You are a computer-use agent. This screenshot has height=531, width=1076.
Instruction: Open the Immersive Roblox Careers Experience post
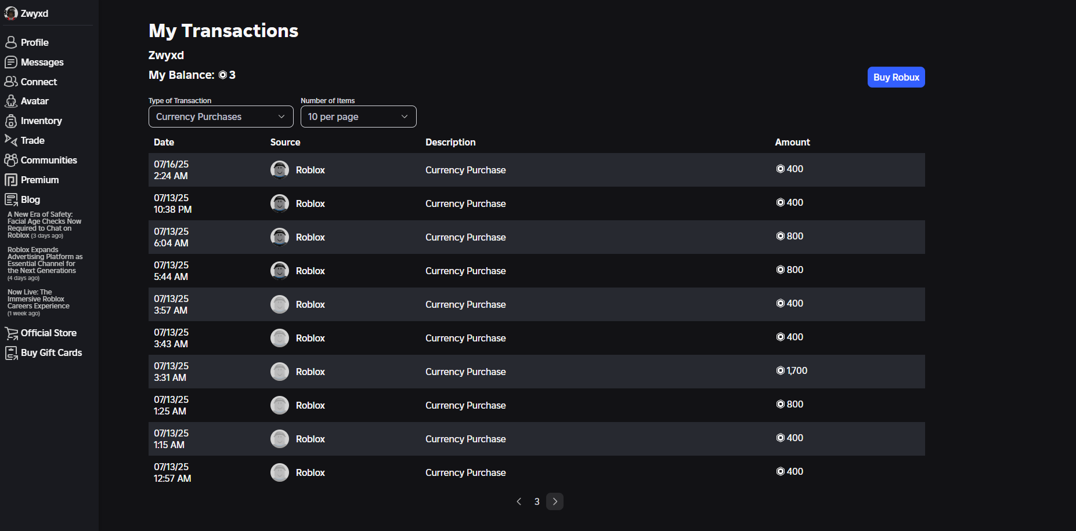(x=38, y=303)
